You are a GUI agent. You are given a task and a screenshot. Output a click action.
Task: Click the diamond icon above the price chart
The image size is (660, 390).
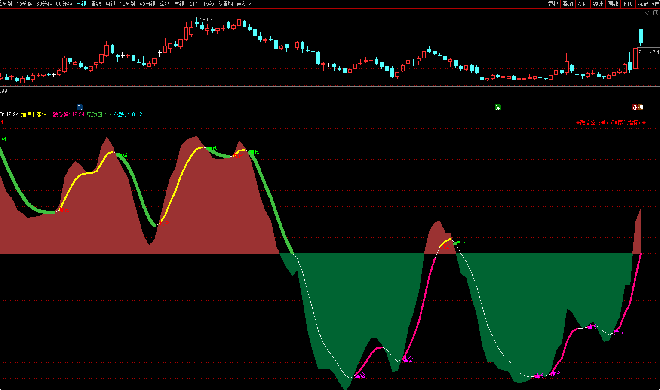tap(648, 12)
